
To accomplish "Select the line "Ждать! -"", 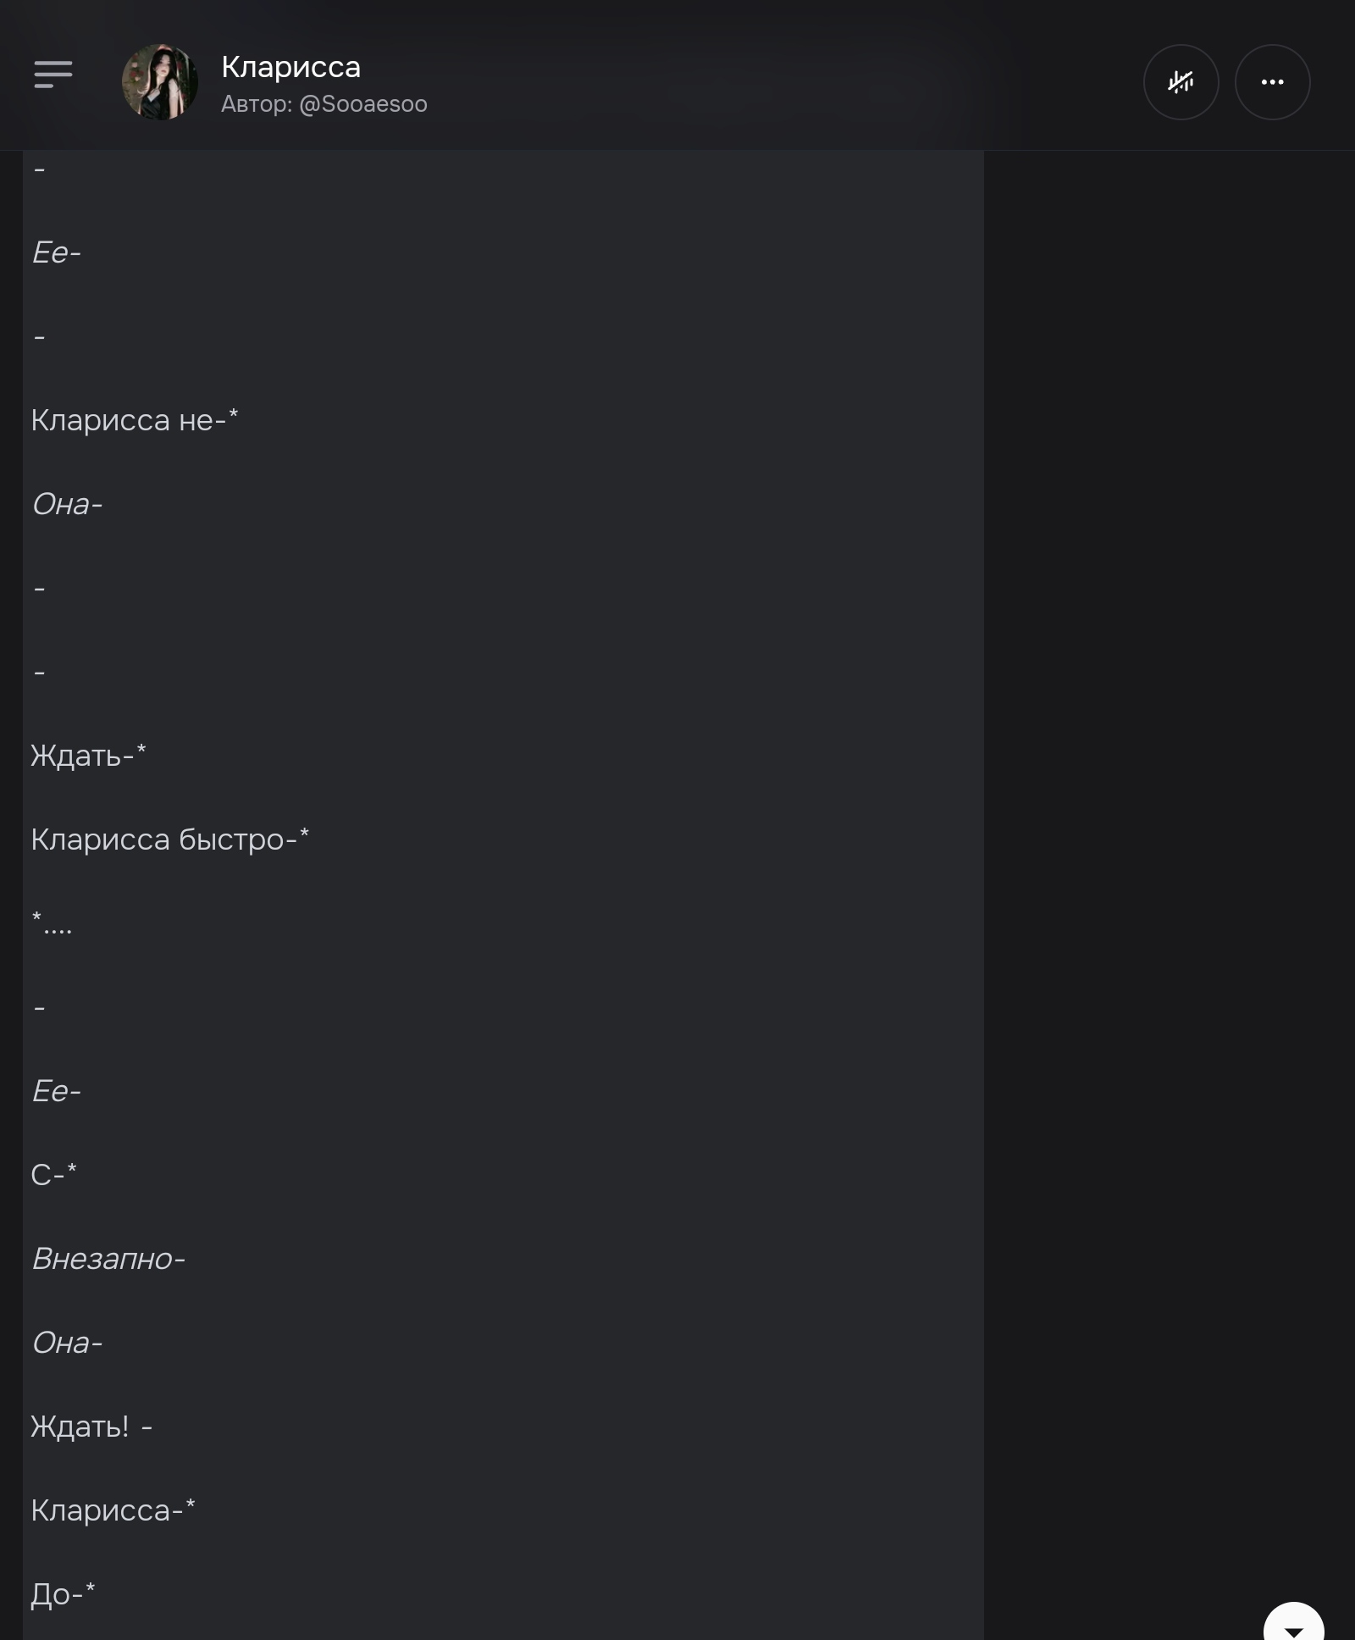I will pos(91,1427).
